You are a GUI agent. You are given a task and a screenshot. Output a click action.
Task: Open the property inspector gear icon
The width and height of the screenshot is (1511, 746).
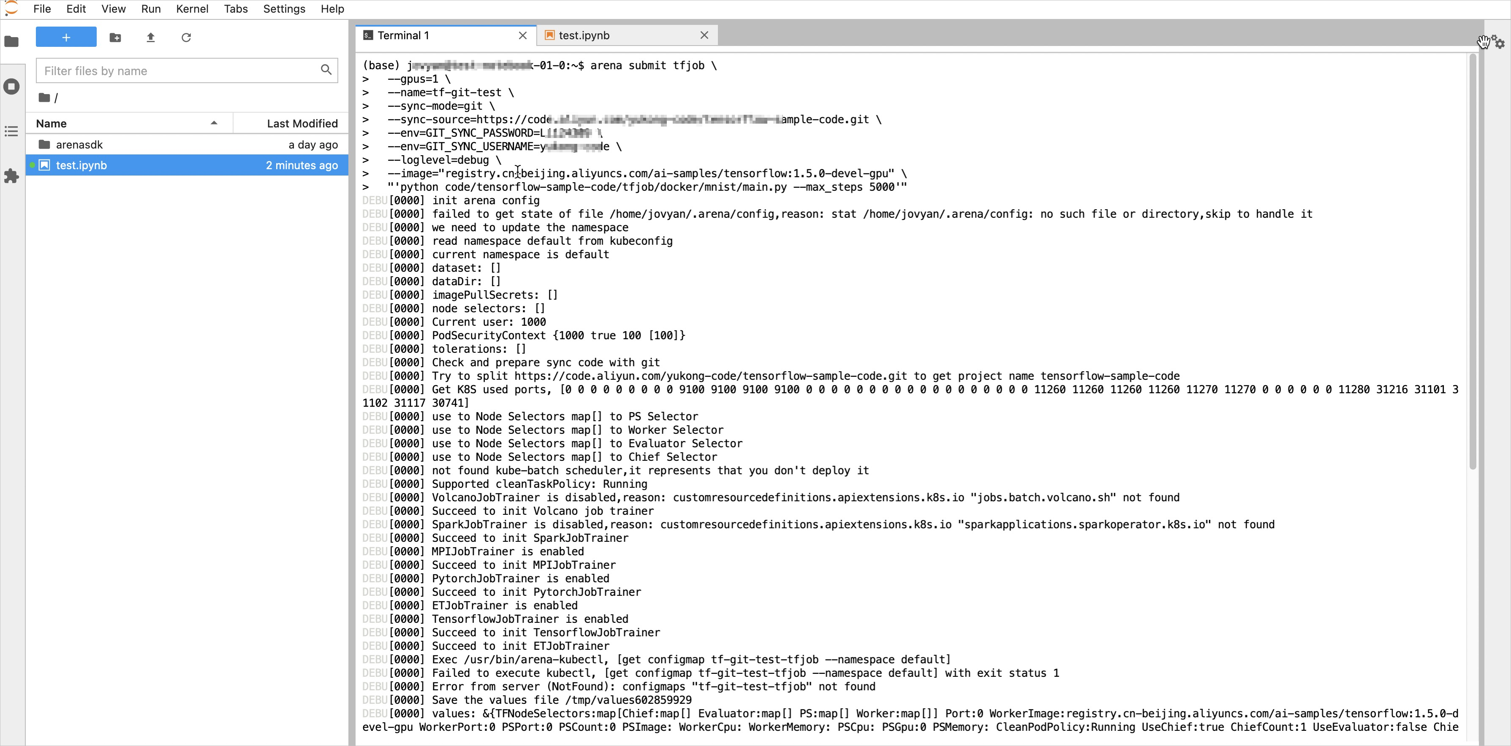[1499, 43]
